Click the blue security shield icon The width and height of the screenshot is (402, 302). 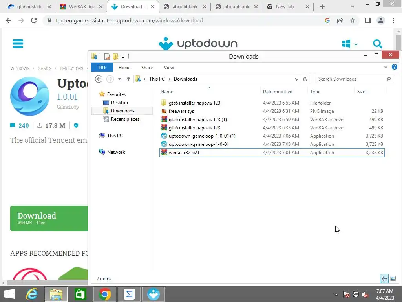(x=76, y=125)
